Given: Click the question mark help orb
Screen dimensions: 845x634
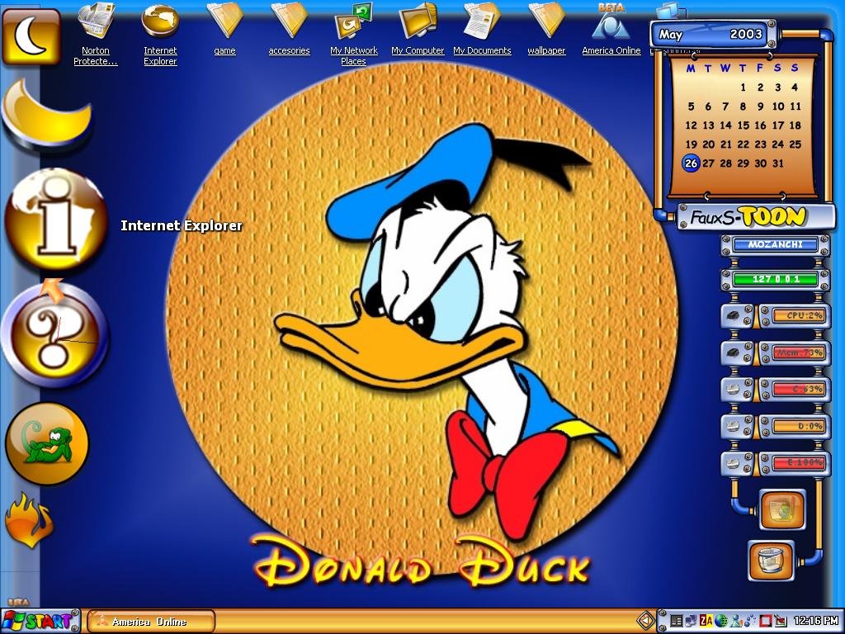Looking at the screenshot, I should [54, 334].
